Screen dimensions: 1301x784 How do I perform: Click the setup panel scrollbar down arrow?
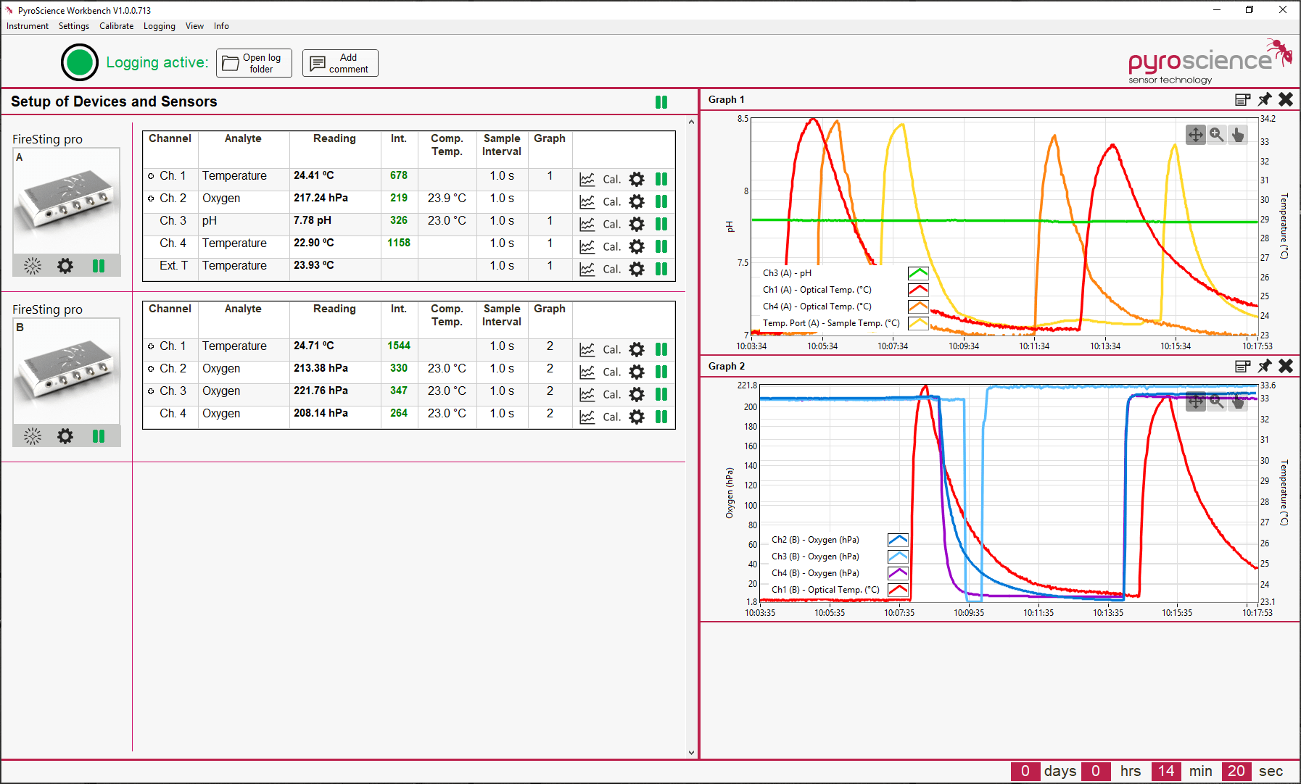coord(691,753)
